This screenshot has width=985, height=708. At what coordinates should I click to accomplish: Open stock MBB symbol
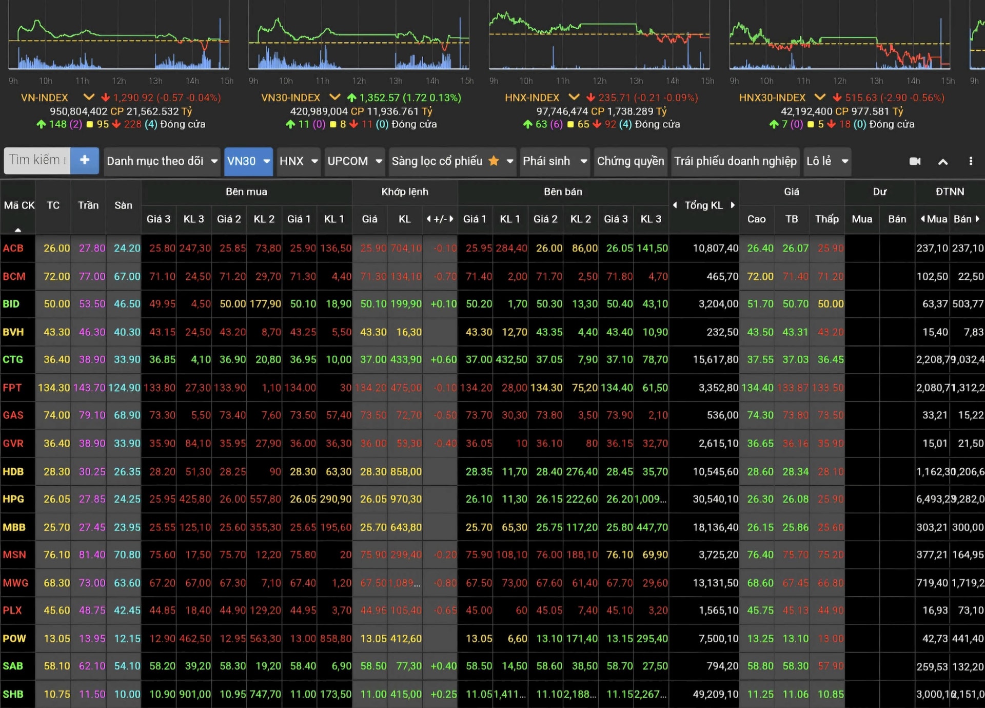pyautogui.click(x=14, y=527)
